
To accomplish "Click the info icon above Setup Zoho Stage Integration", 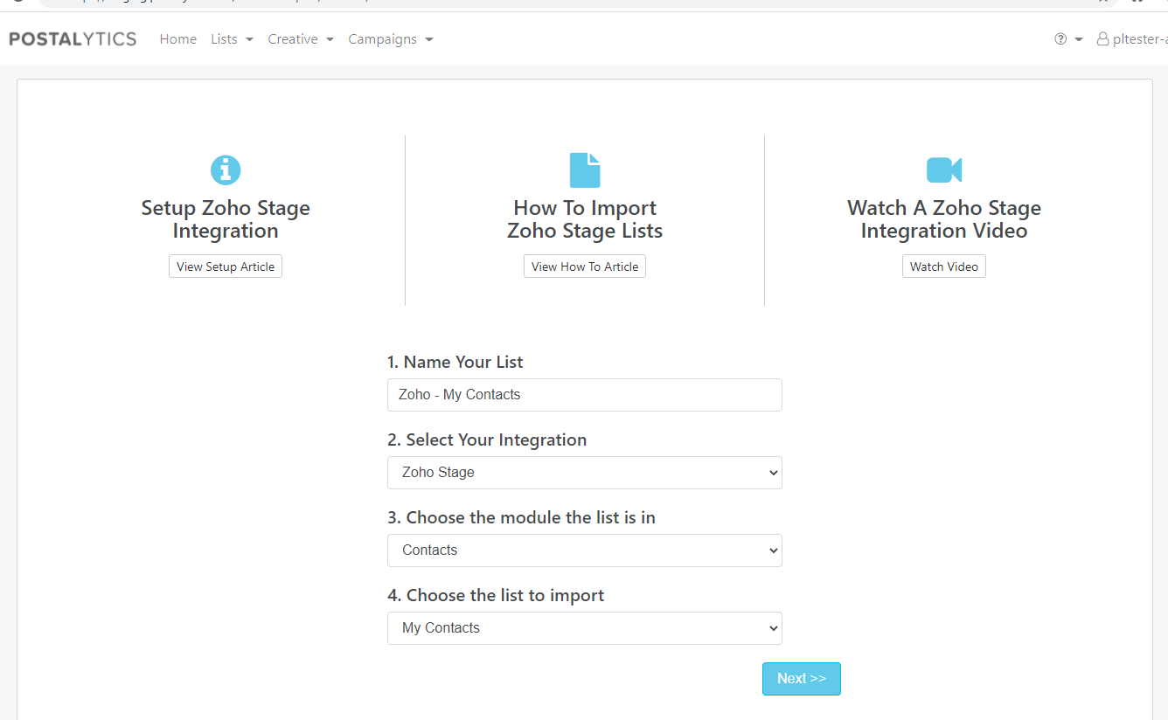I will point(226,170).
